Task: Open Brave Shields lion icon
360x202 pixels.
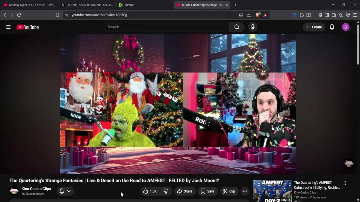Action: coord(257,15)
